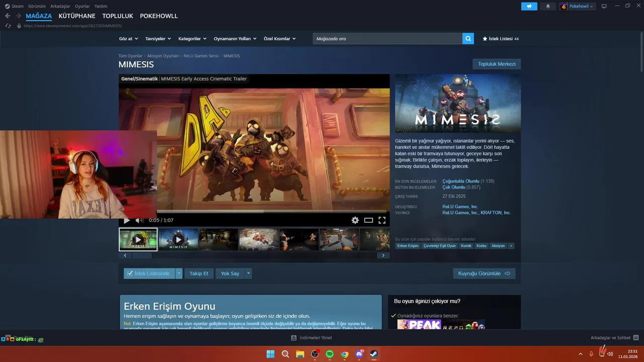Expand the İstek Listesinde dropdown arrow
This screenshot has height=362, width=644.
click(179, 274)
